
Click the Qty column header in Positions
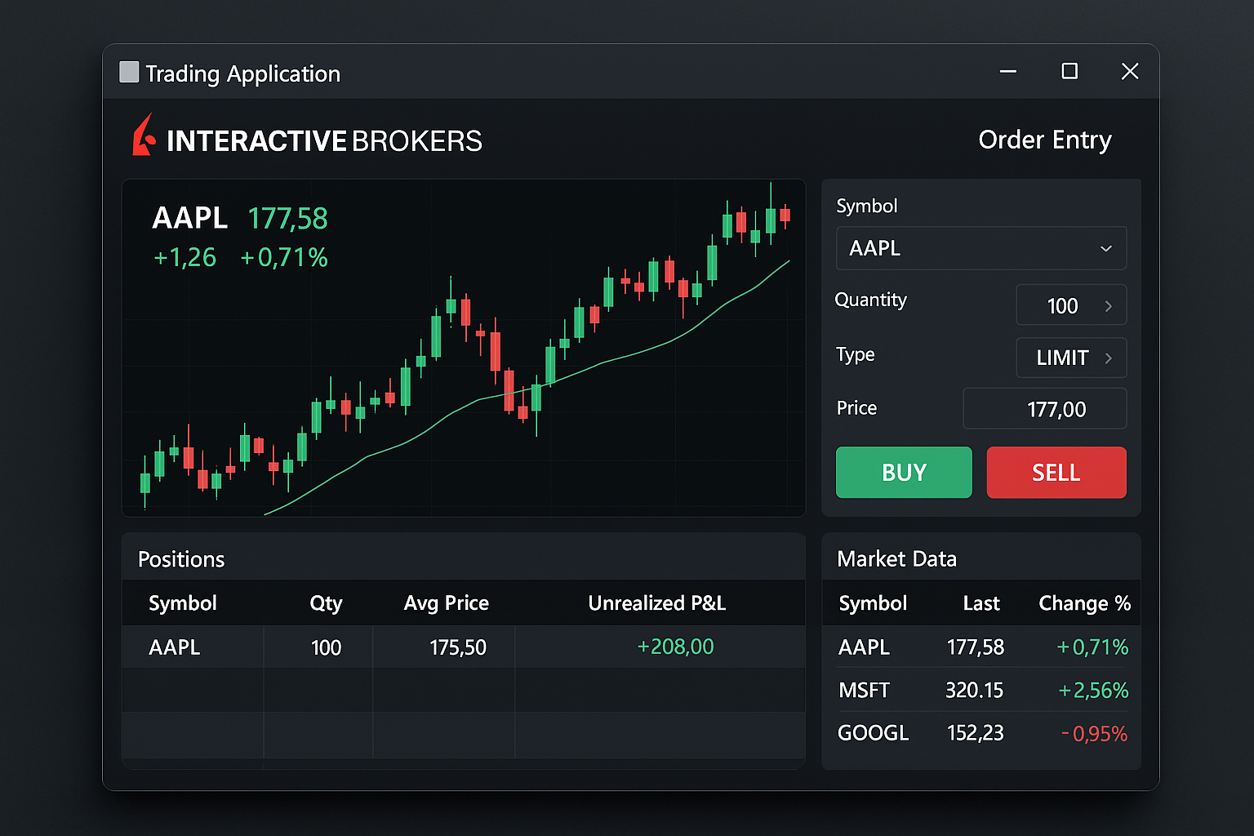[326, 603]
